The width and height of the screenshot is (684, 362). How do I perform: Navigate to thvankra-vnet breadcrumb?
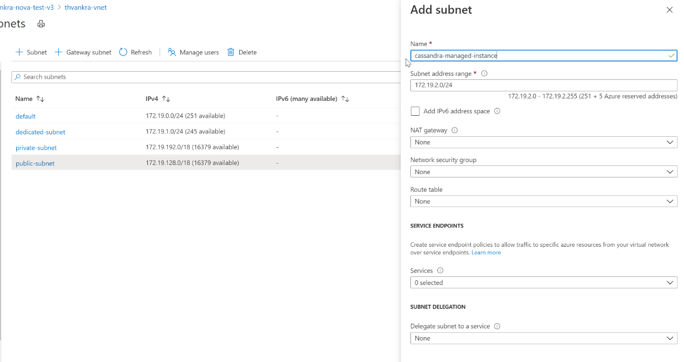point(86,7)
